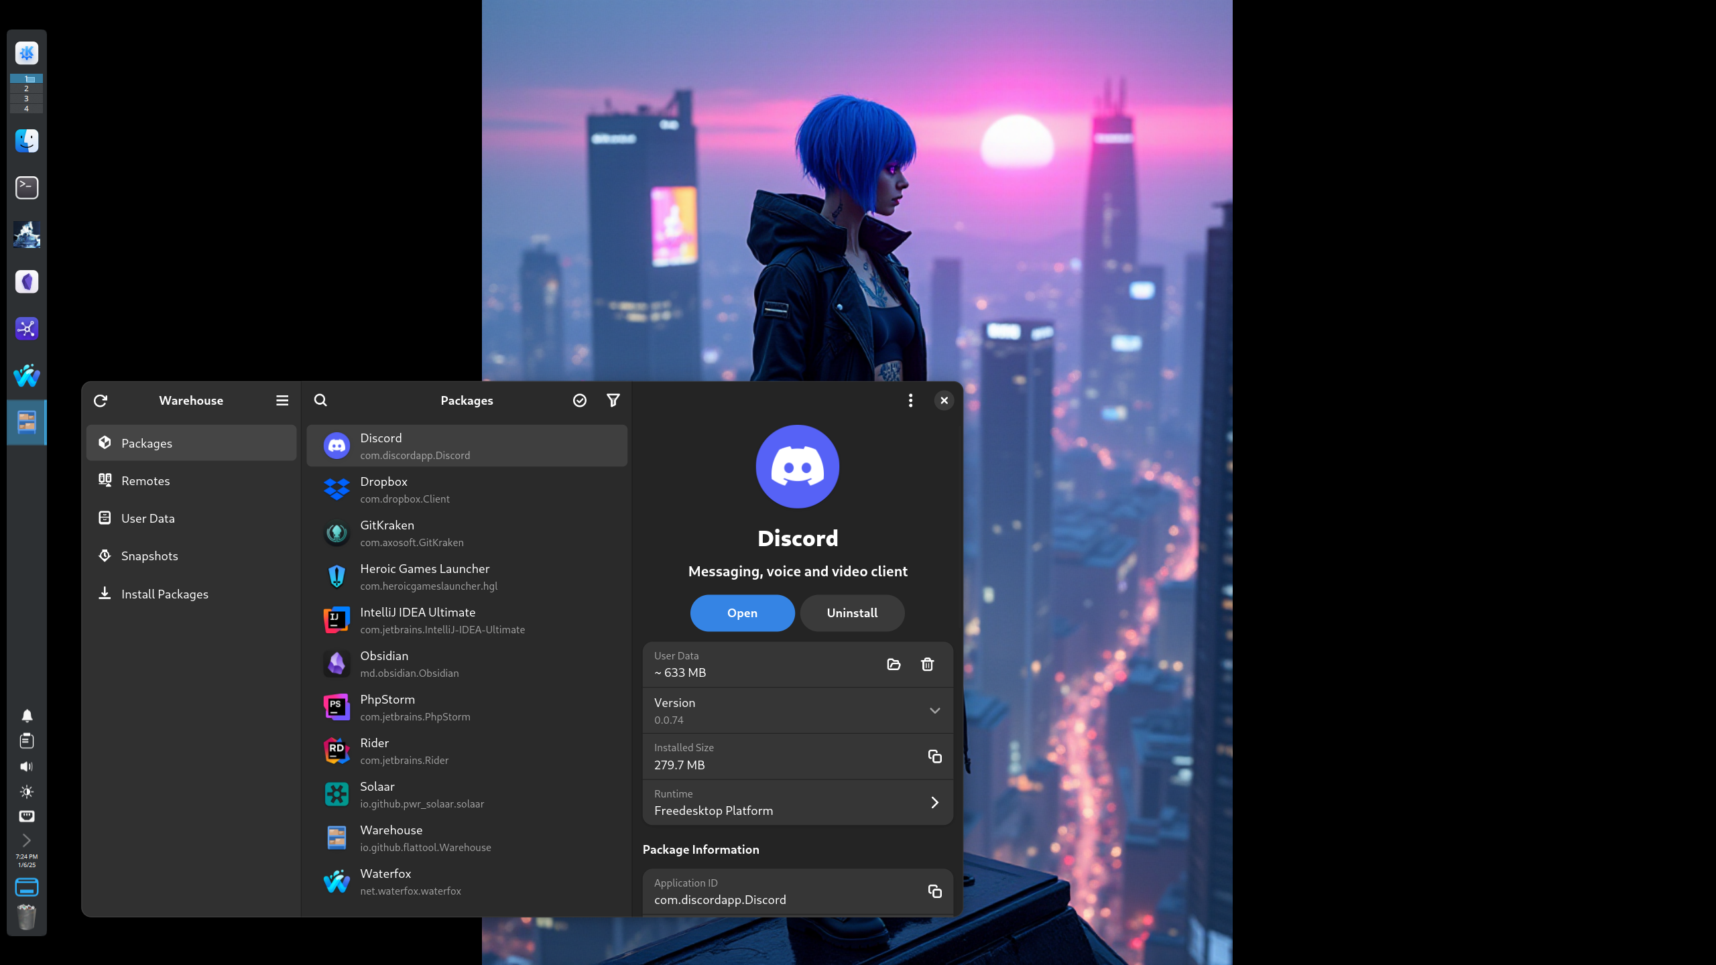Open the purple network graph dock app
Screen dimensions: 1716x965
(x=27, y=328)
